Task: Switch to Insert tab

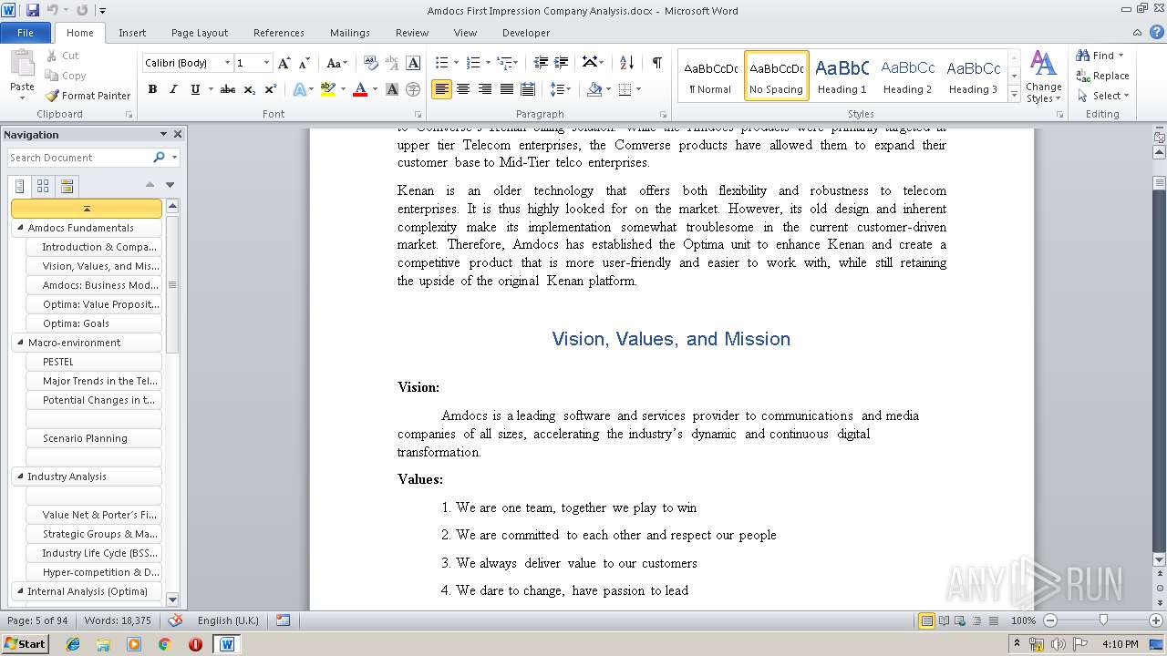Action: coord(132,33)
